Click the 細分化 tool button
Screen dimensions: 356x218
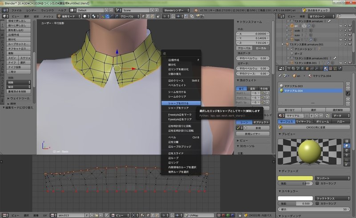[19, 39]
